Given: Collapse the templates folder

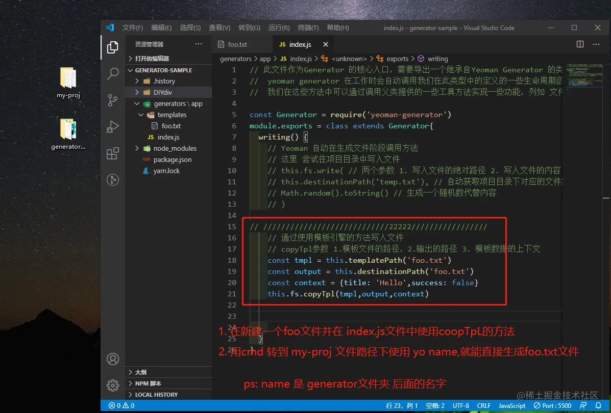Looking at the screenshot, I should 141,115.
